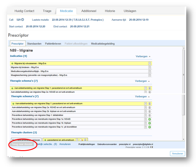Open the Standaarden sub-tab
This screenshot has width=196, height=167.
pyautogui.click(x=34, y=44)
